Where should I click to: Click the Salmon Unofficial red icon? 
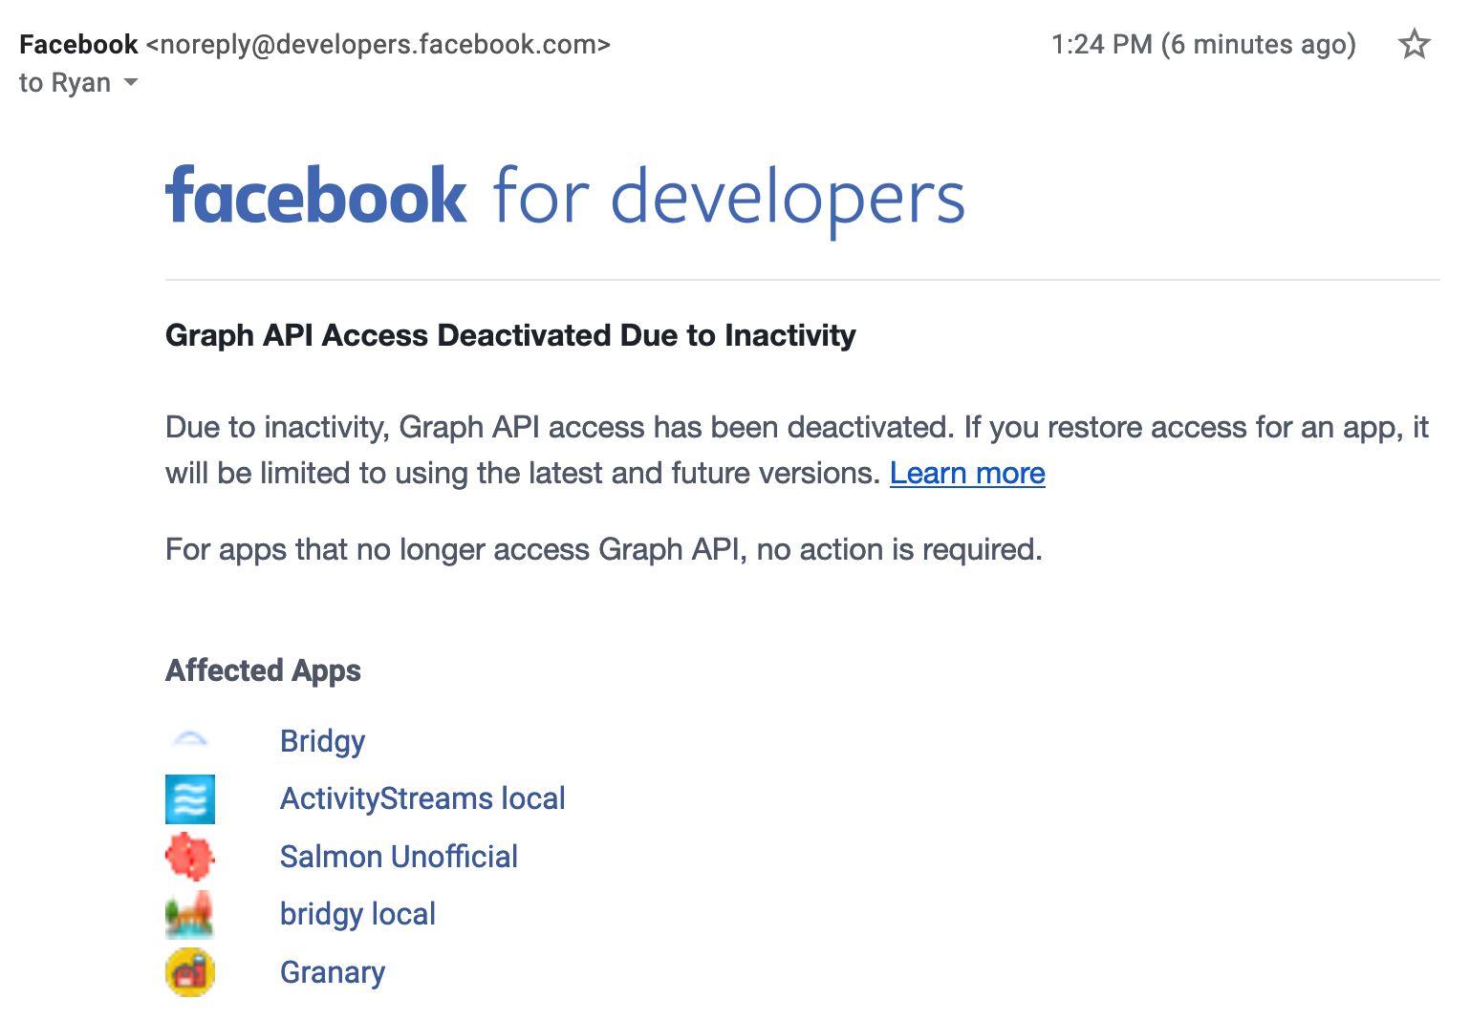[x=190, y=857]
